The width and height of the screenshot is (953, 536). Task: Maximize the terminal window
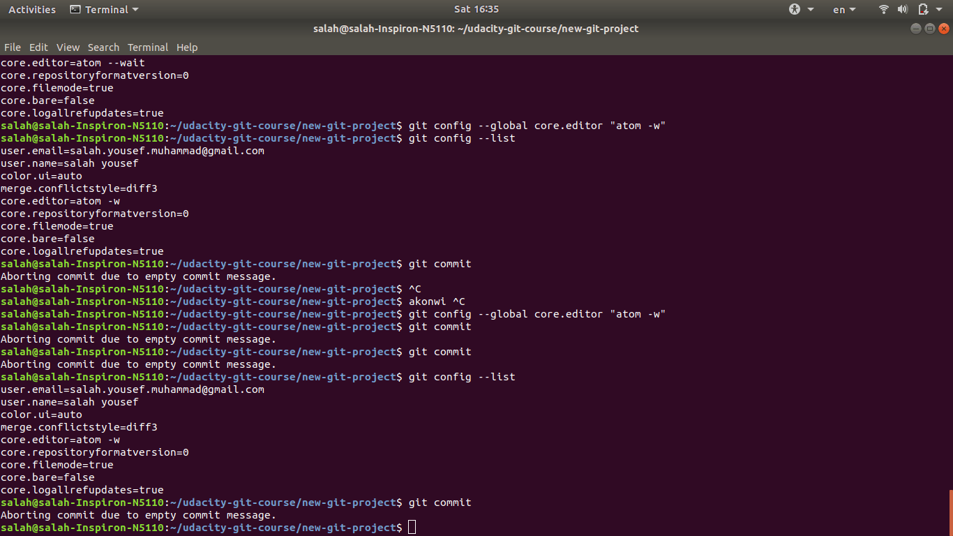coord(930,29)
